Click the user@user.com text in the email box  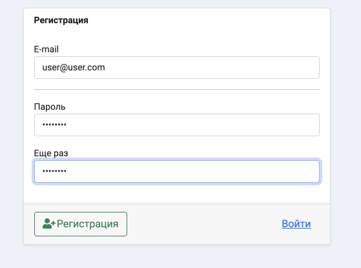click(74, 67)
